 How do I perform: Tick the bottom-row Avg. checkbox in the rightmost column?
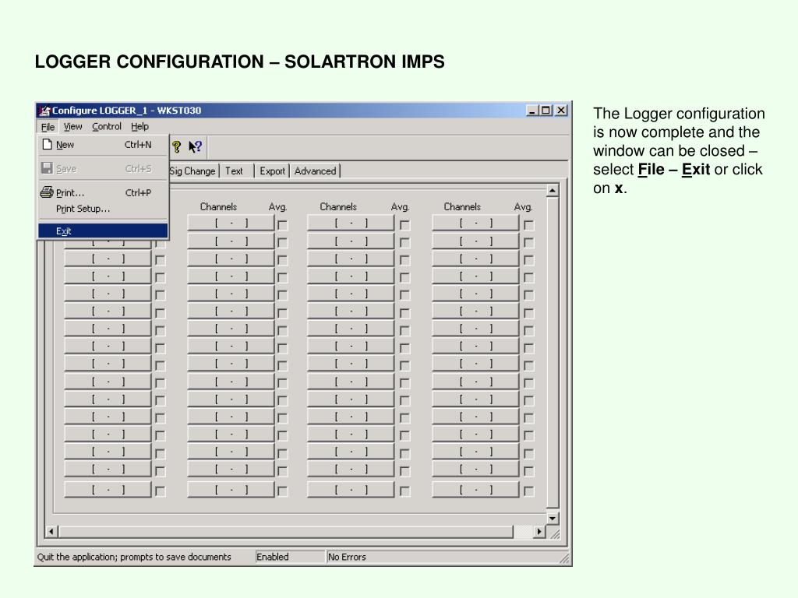pos(529,491)
